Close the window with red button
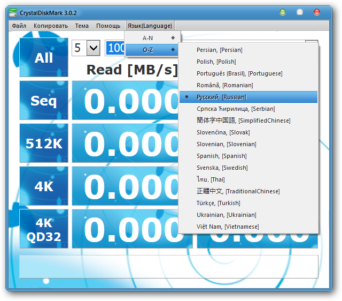Viewport: 342px width, 301px height. pos(317,12)
